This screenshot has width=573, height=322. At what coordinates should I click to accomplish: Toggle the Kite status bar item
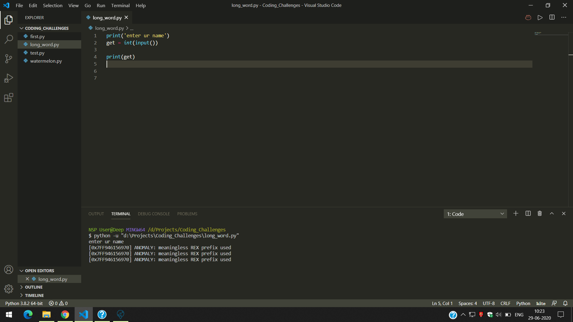541,303
